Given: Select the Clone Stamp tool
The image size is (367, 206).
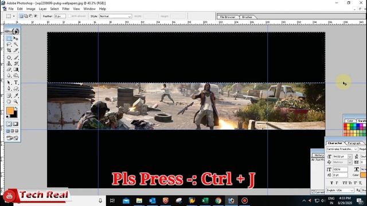Looking at the screenshot, I should point(9,64).
